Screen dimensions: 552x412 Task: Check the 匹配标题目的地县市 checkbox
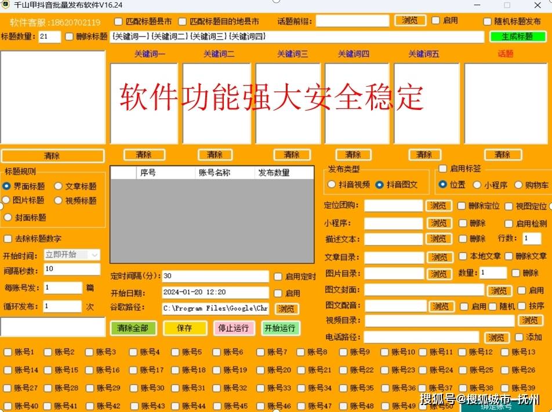pos(182,22)
